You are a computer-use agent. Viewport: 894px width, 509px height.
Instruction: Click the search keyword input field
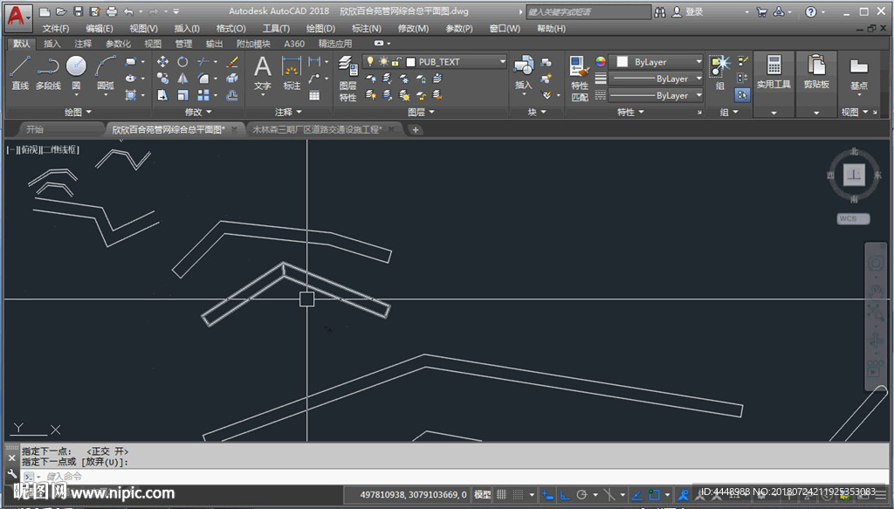coord(588,12)
